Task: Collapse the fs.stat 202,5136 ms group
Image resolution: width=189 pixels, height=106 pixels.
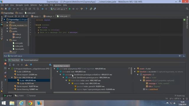Action: (x=12, y=77)
